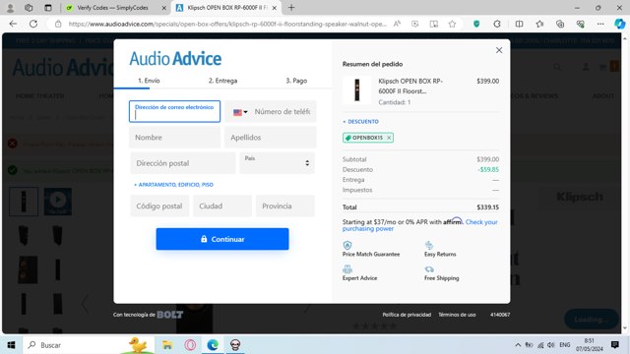Click the Apellidos field
Screen dimensions: 630x354
tap(270, 138)
